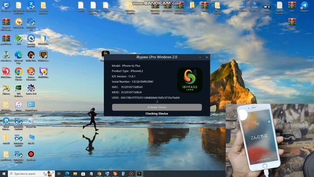The height and width of the screenshot is (177, 314).
Task: Click the iOS Version: 15.8.1 text
Action: pyautogui.click(x=124, y=76)
